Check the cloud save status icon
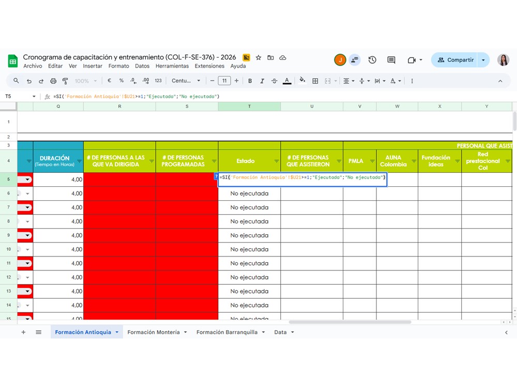Viewport: 517px width, 387px height. [x=283, y=58]
